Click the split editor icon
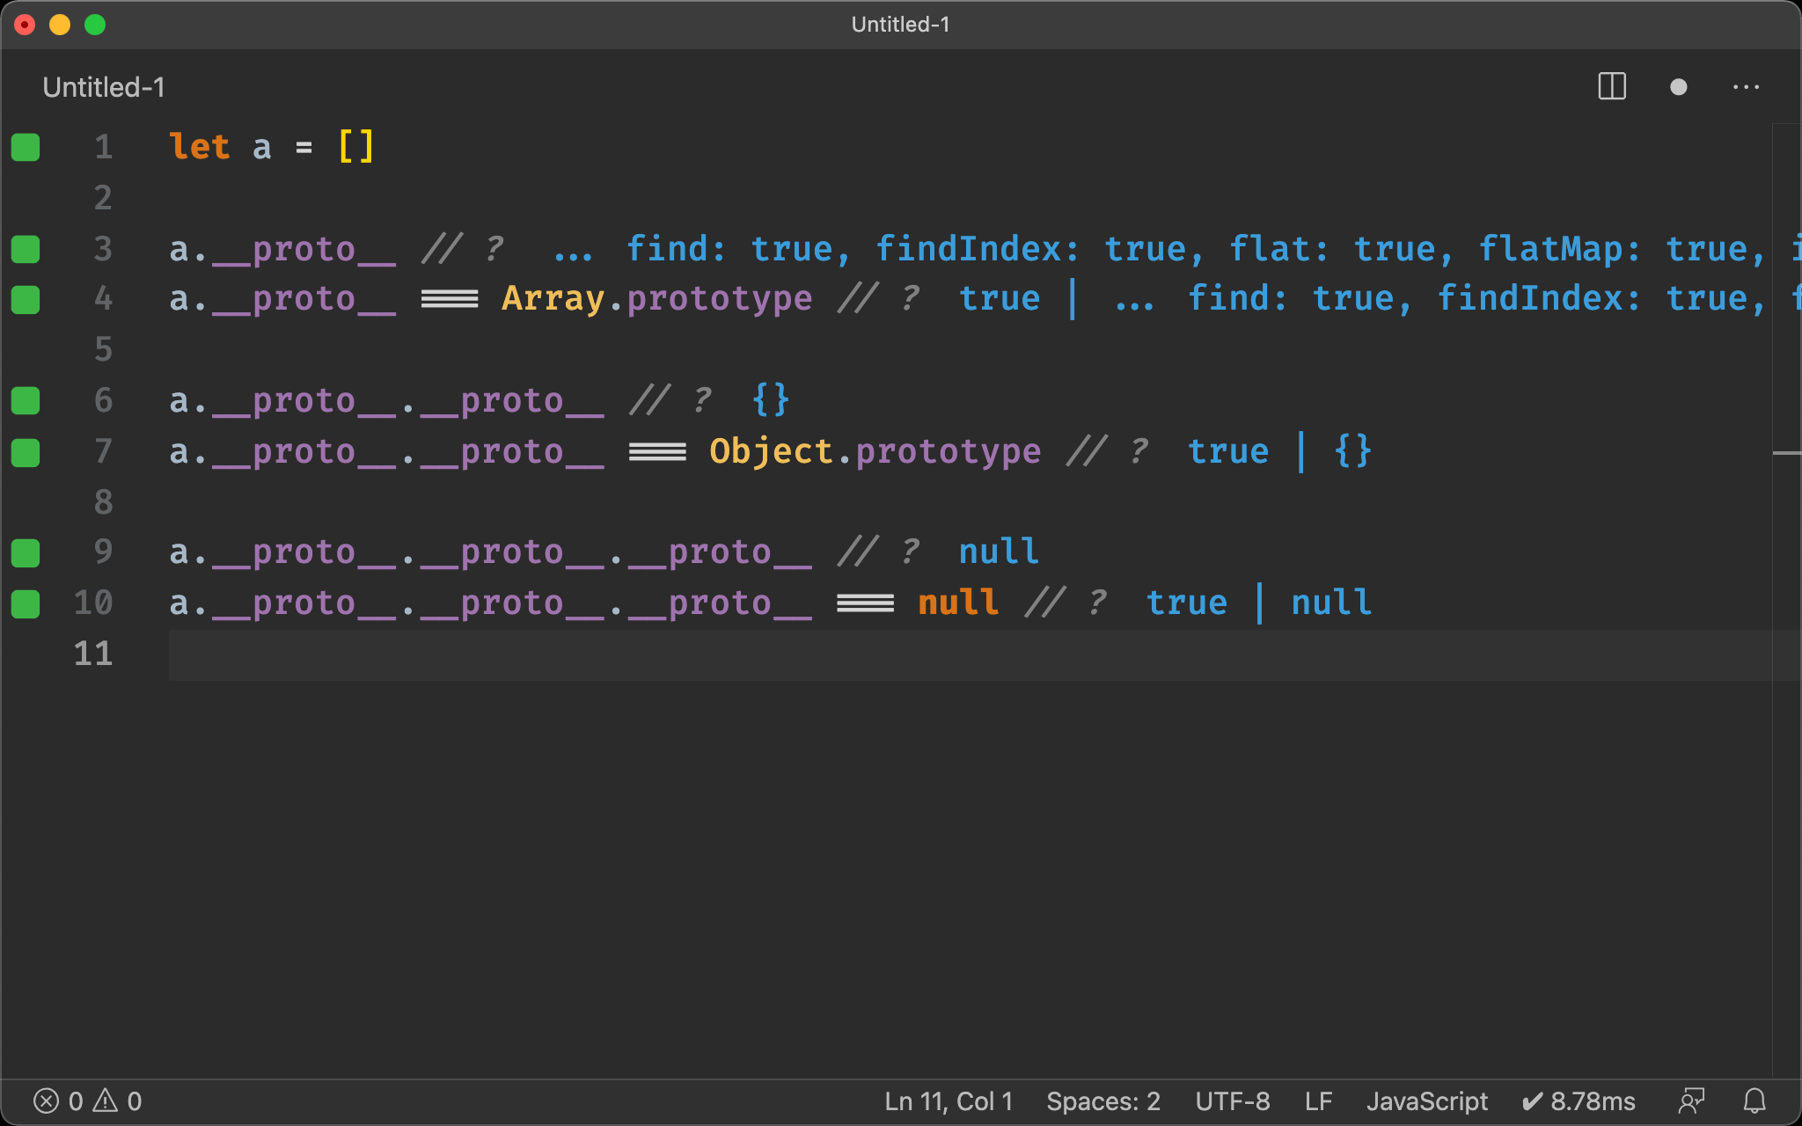Viewport: 1802px width, 1126px height. point(1611,87)
